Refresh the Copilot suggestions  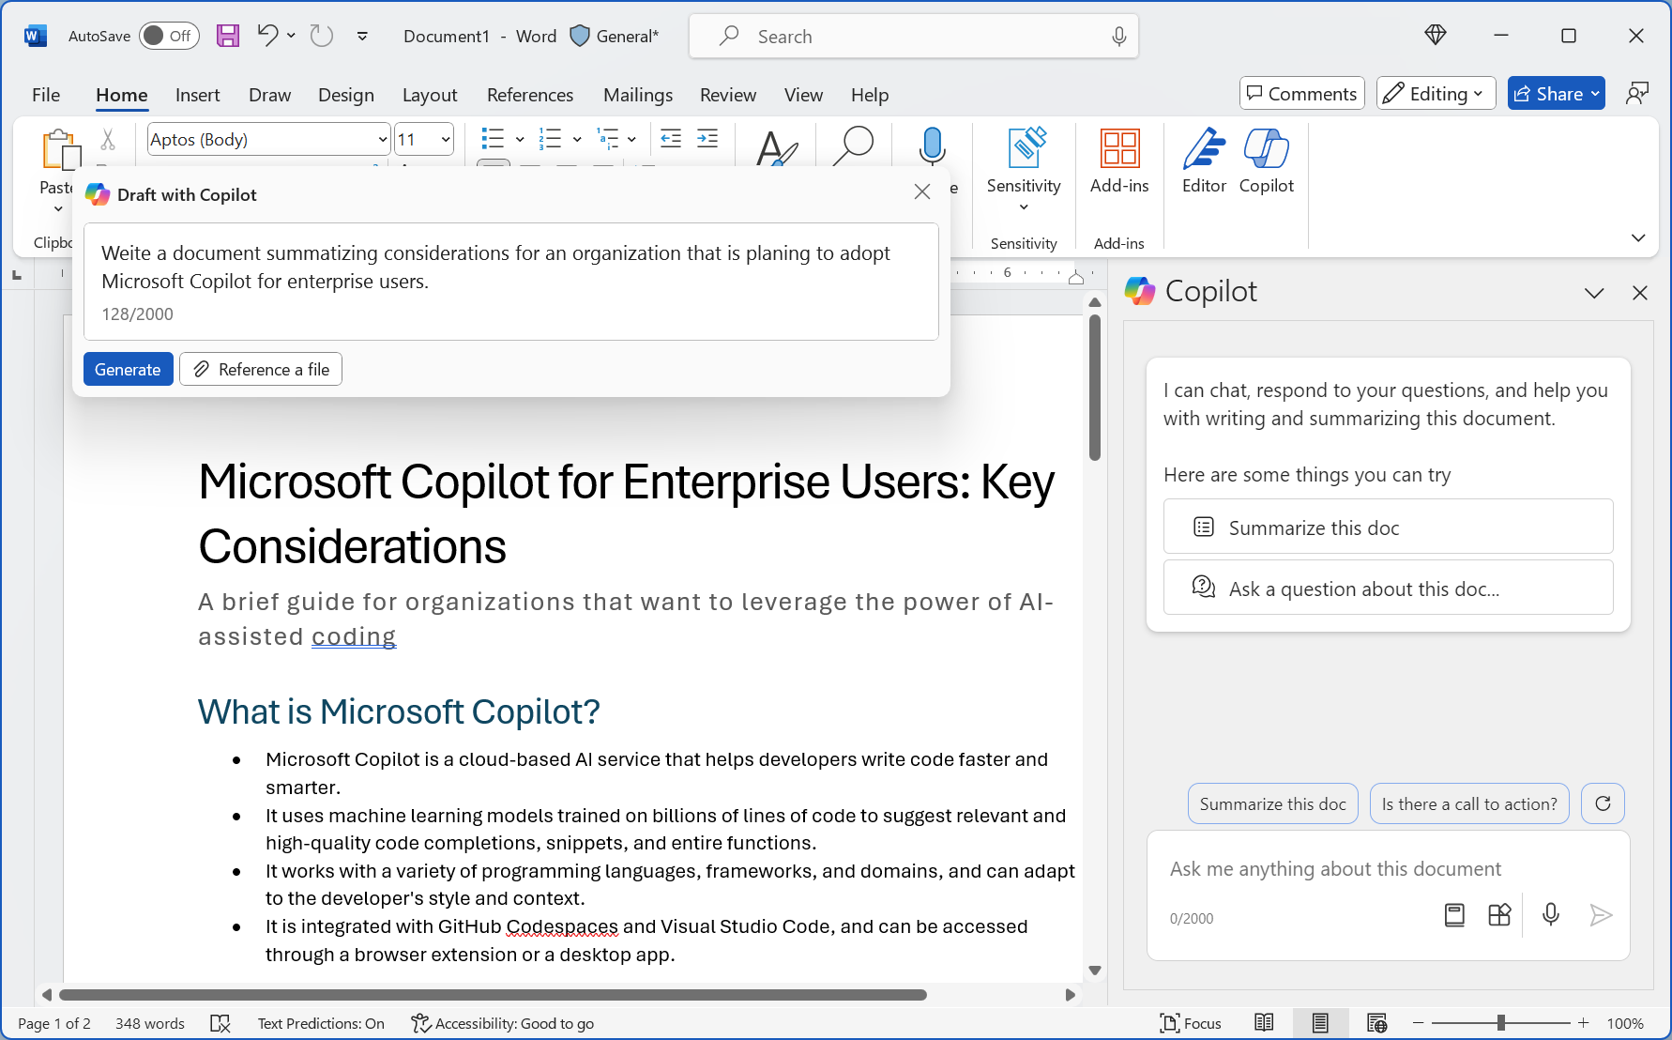tap(1603, 803)
